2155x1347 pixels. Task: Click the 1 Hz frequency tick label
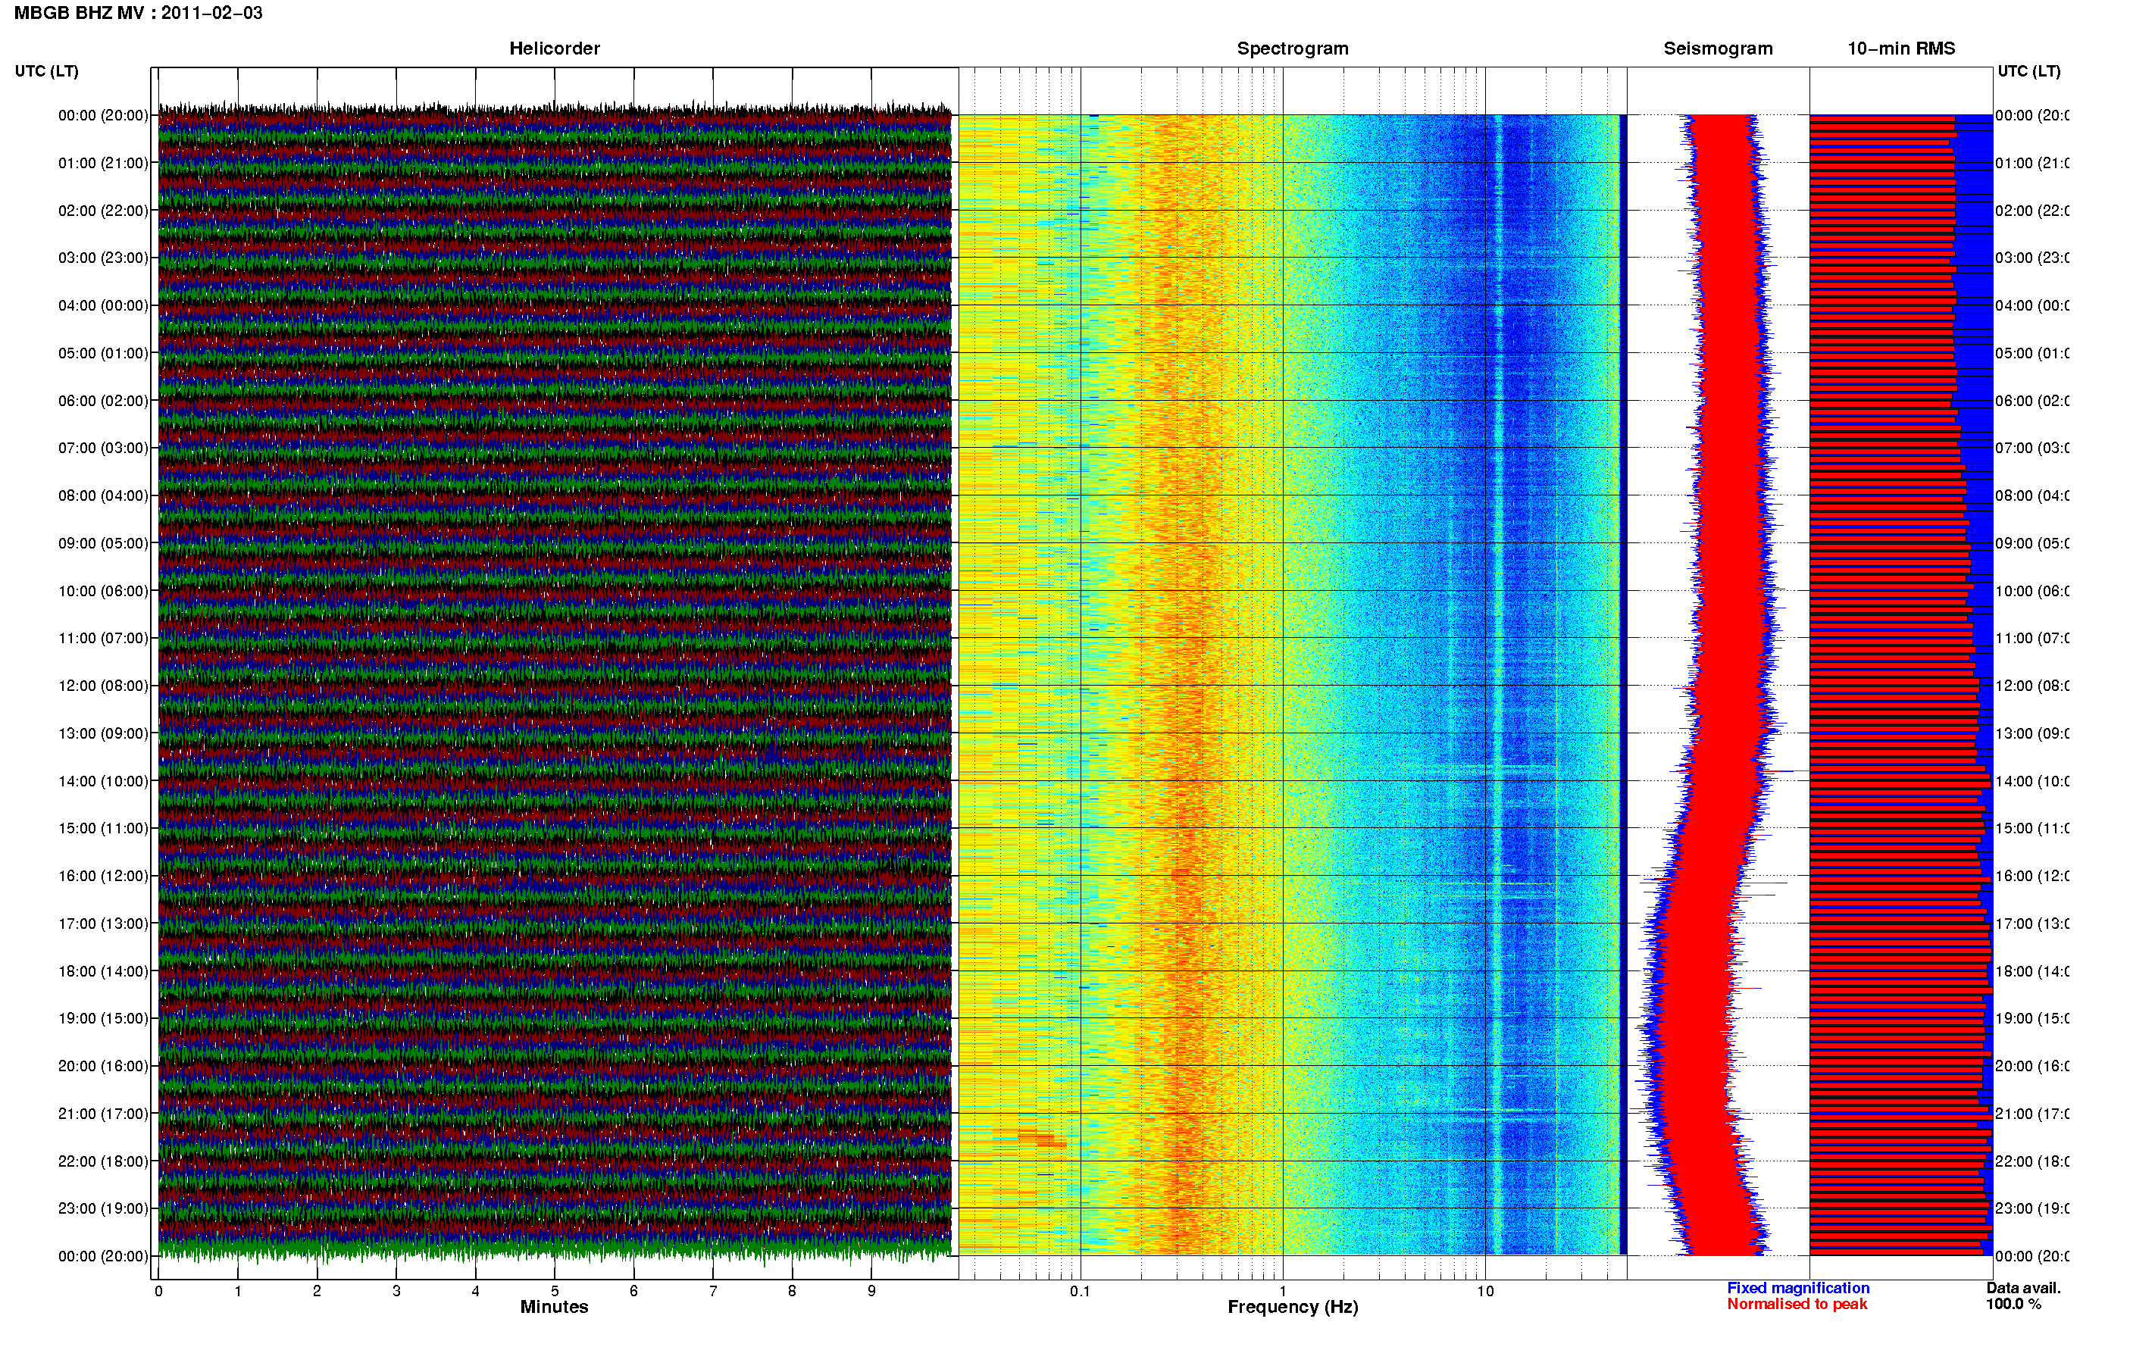pos(1283,1291)
